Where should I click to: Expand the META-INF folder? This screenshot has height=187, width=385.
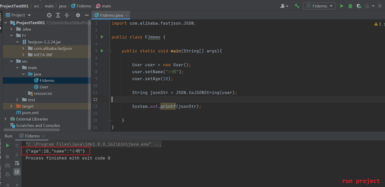[23, 55]
